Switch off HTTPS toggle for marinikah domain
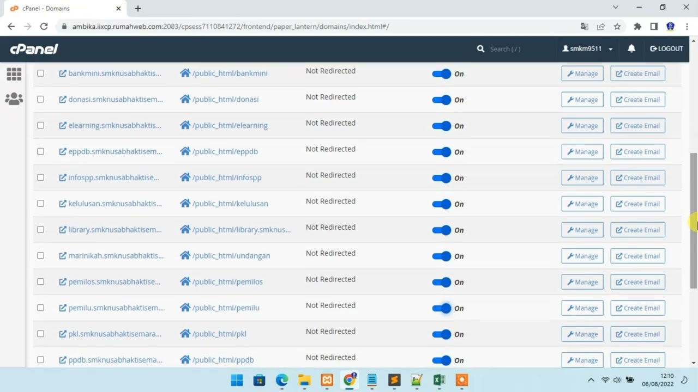The width and height of the screenshot is (698, 392). coord(441,256)
